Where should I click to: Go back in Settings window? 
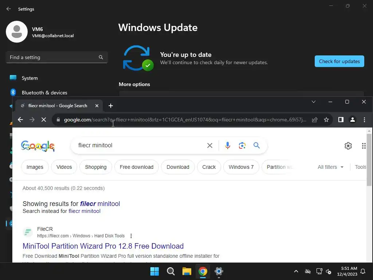click(x=9, y=9)
